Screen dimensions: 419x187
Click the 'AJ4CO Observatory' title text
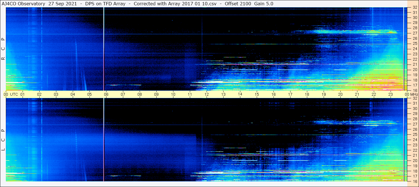(23, 4)
